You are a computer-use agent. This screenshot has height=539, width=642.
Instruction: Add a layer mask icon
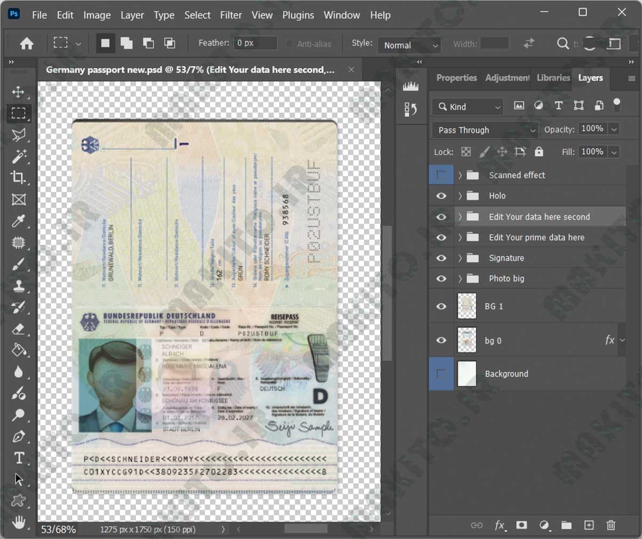pos(521,525)
